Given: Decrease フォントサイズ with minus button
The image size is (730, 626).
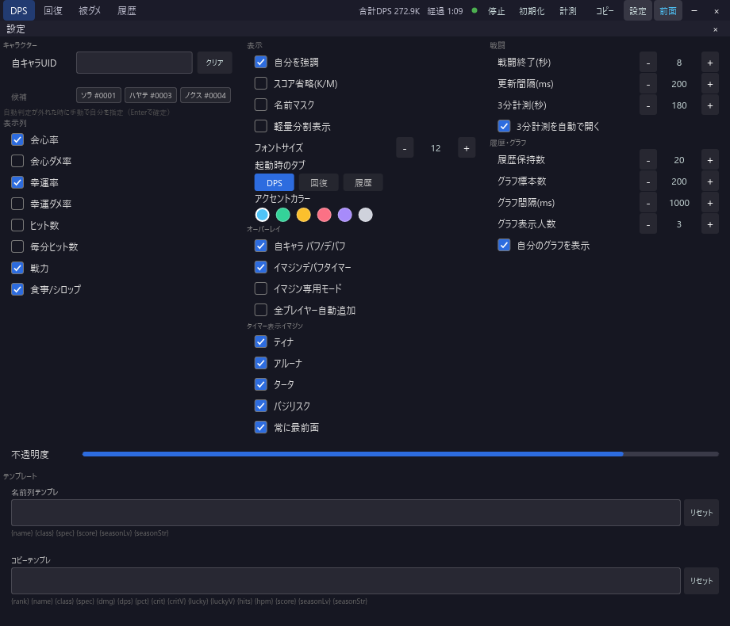Looking at the screenshot, I should pos(405,148).
